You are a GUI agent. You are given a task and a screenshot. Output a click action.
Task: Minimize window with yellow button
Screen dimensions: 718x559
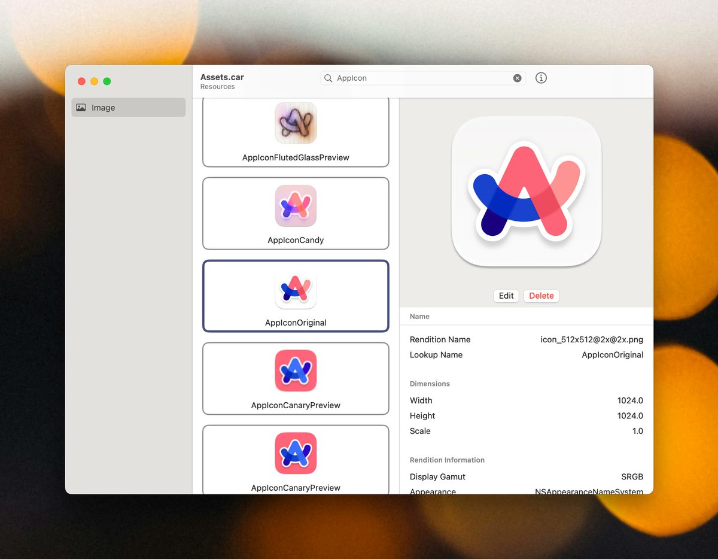coord(95,81)
